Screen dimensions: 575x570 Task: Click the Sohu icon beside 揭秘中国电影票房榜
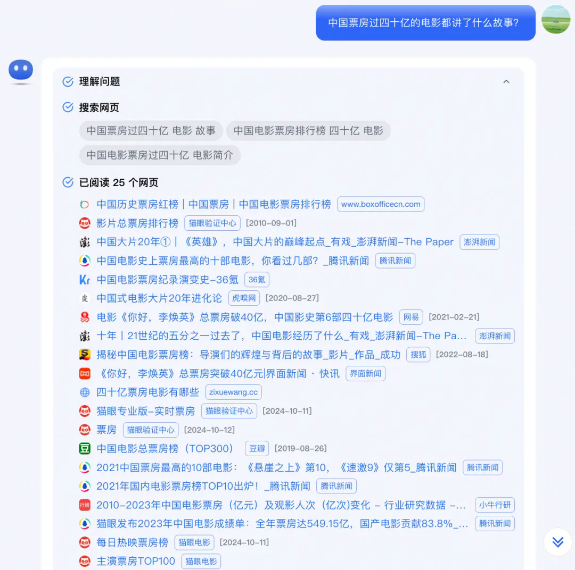coord(85,355)
